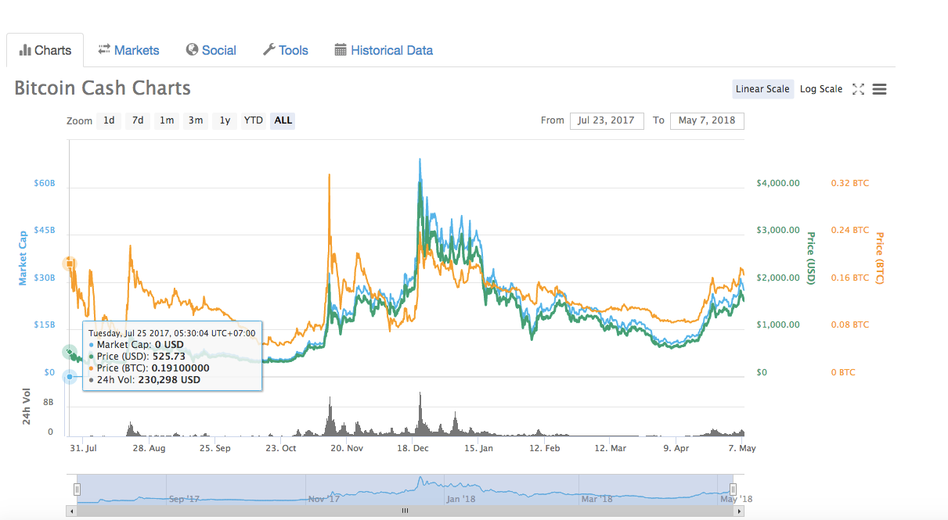Click the Price (USD) axis title
Viewport: 948px width, 520px height.
pos(811,258)
